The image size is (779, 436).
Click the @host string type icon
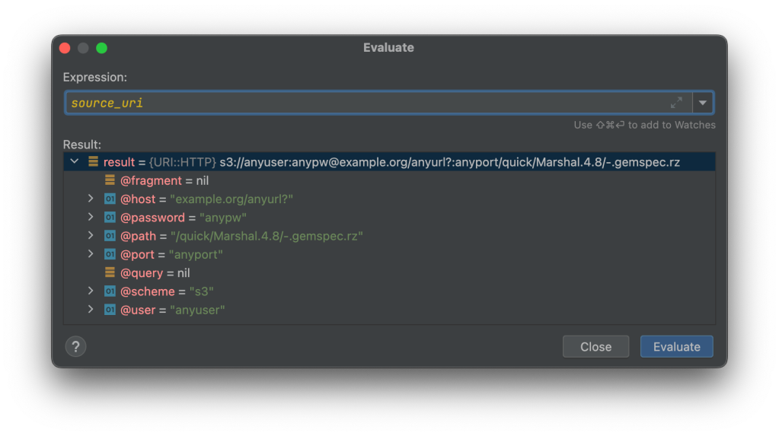[110, 199]
